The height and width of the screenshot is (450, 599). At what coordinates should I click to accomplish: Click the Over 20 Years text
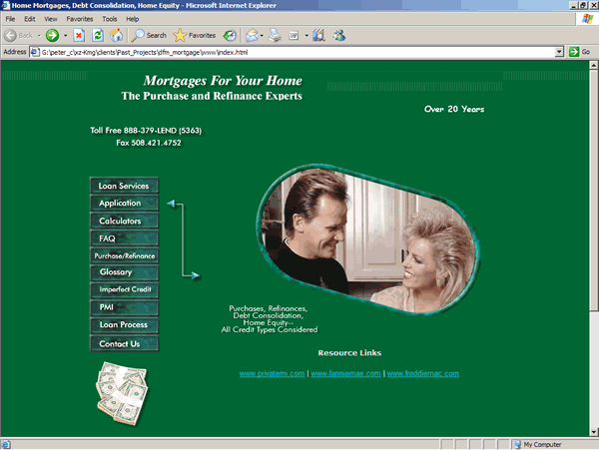[x=454, y=109]
